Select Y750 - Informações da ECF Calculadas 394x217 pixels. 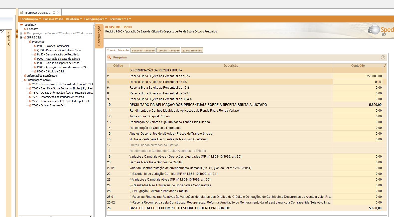(61, 101)
